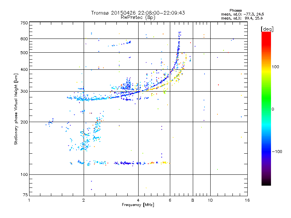291x218 pixels.
Task: Click the y-axis tick label '600'
Action: pos(24,39)
